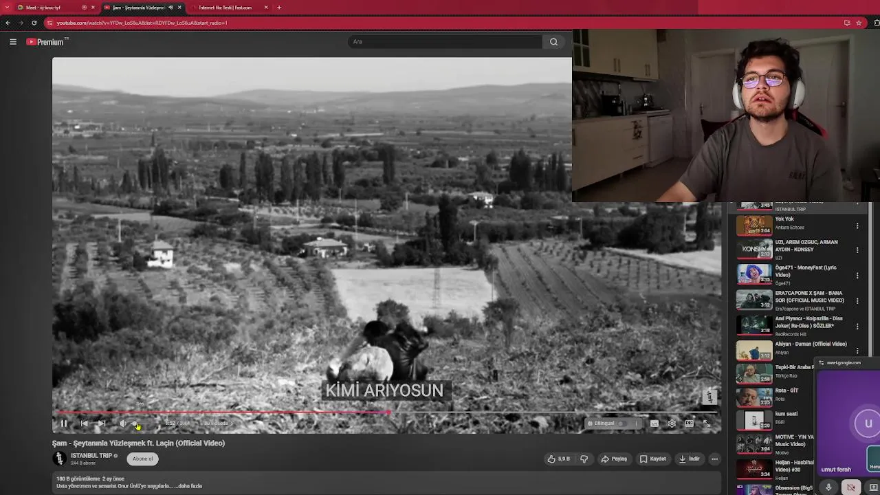Expand description with ...daha fazla
880x495 pixels.
(189, 486)
